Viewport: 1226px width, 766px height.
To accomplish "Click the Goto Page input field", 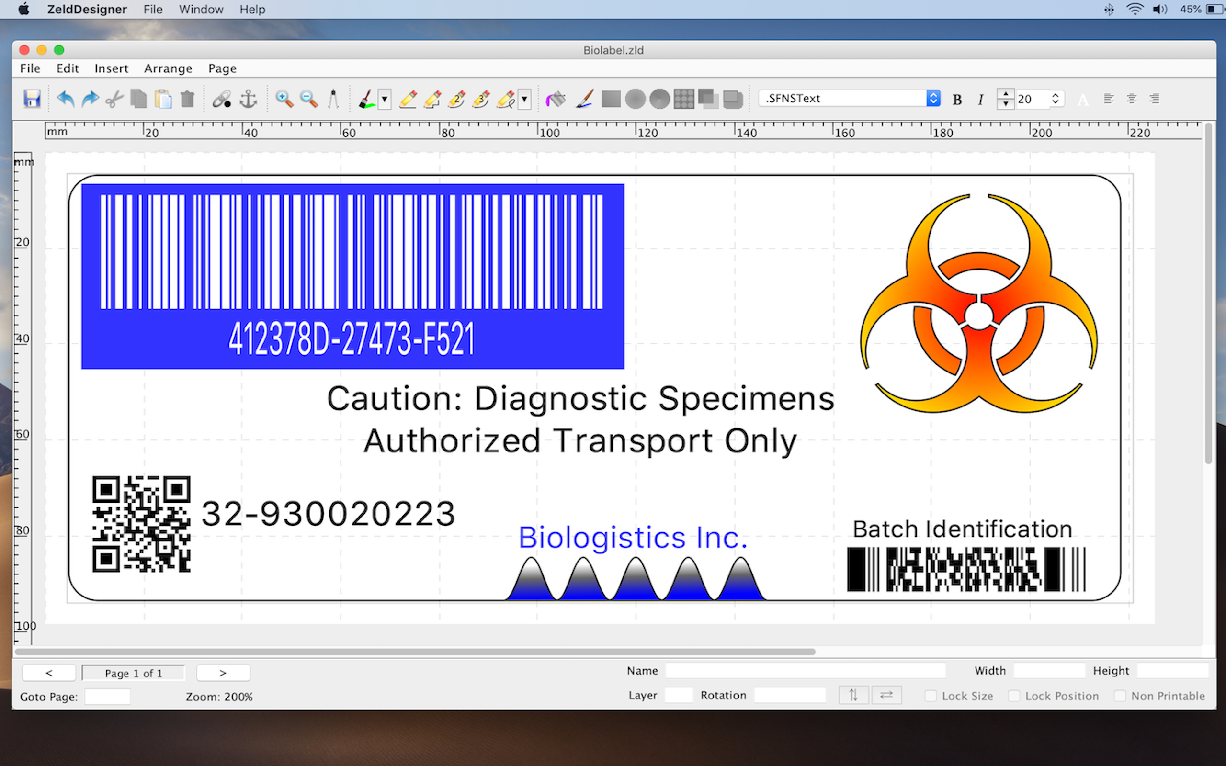I will click(107, 697).
